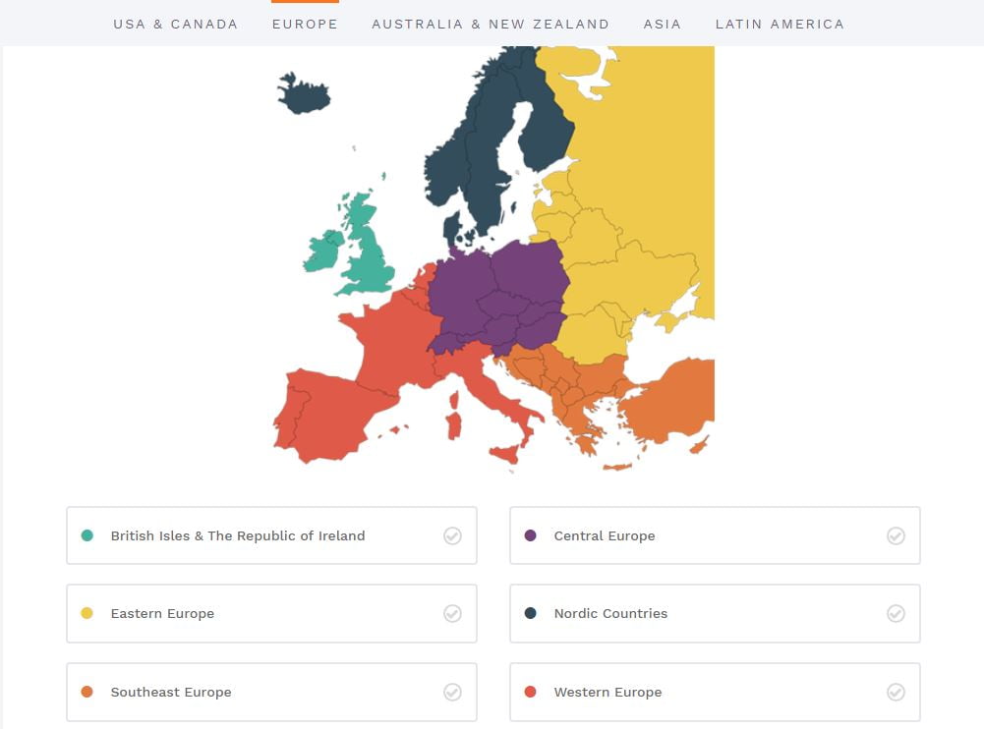The image size is (984, 729).
Task: Switch to Australia & New Zealand tab
Action: [x=491, y=24]
